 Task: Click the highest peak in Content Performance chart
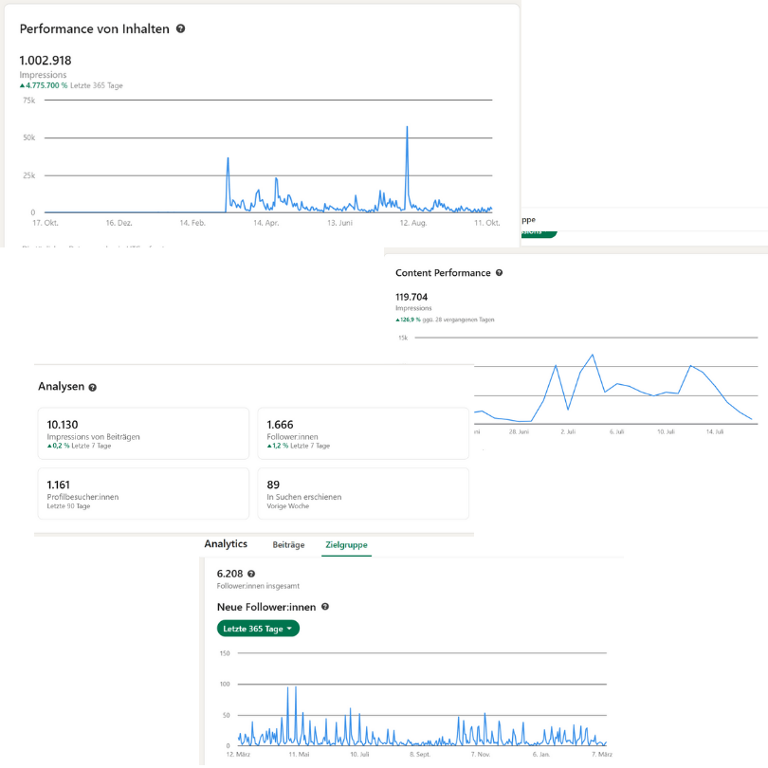593,356
